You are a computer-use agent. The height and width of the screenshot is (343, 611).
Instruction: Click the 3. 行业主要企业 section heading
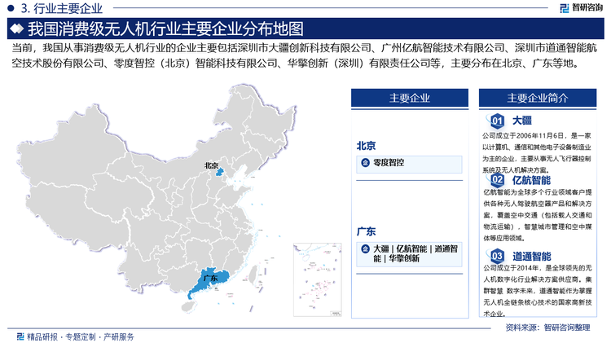(x=61, y=8)
